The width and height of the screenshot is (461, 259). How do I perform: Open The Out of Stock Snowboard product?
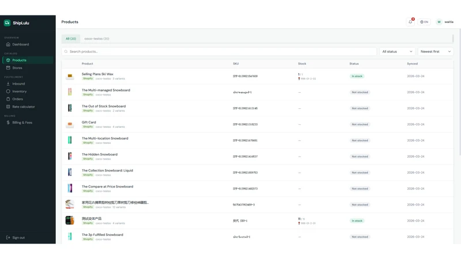[104, 106]
